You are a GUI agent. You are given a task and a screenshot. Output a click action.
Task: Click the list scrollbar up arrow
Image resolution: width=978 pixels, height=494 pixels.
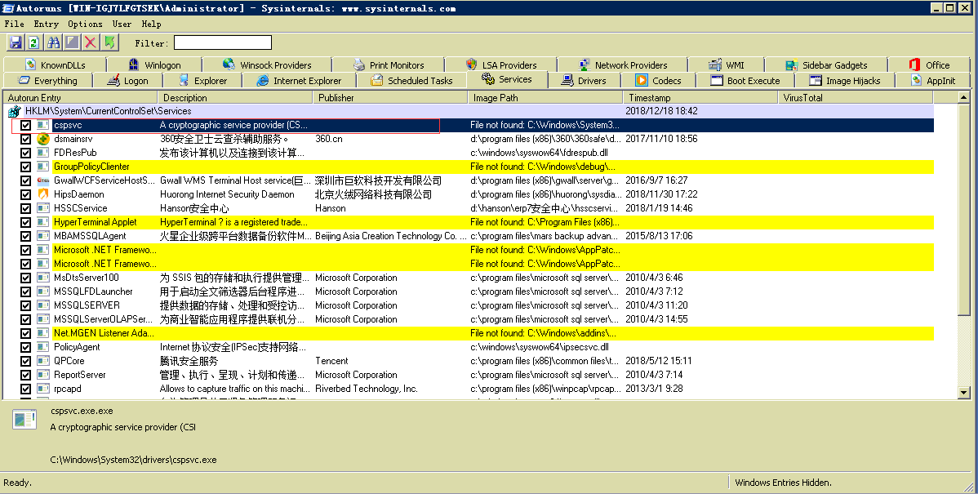(963, 97)
